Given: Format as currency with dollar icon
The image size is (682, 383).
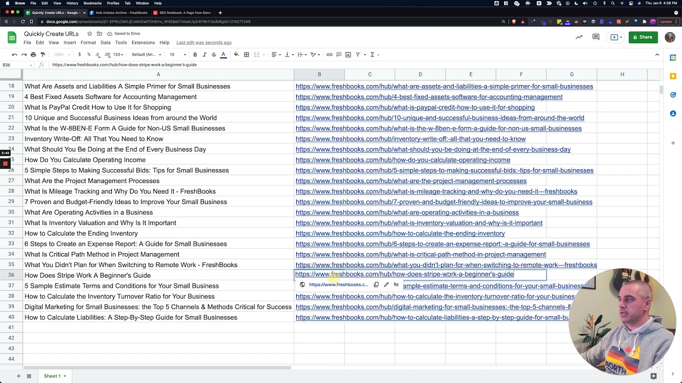Looking at the screenshot, I should pyautogui.click(x=79, y=54).
